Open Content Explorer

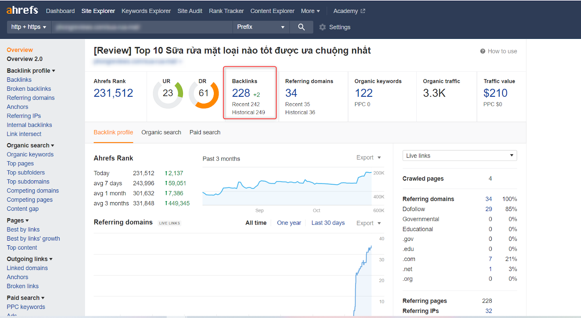coord(272,11)
